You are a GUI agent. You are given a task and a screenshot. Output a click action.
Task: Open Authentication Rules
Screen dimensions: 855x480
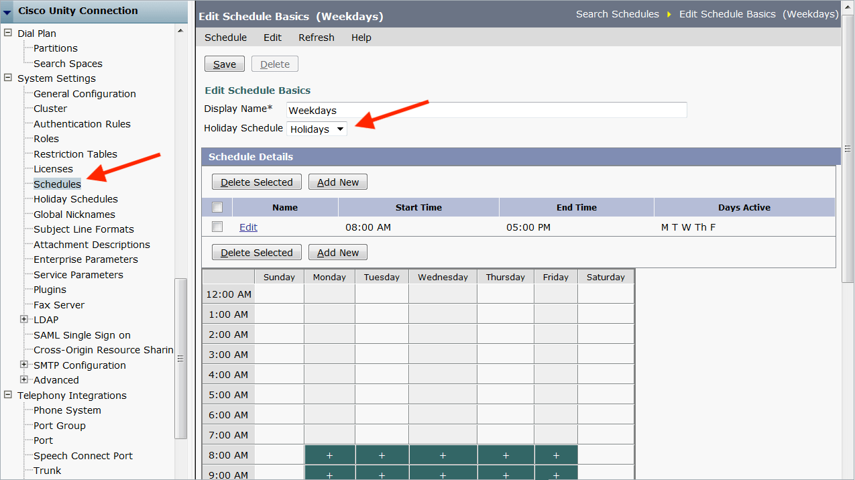pos(82,124)
